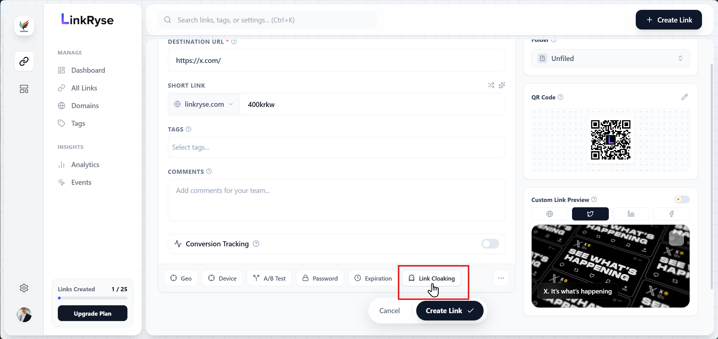Screen dimensions: 718x339
Task: Switch preview to LinkedIn tab
Action: [x=631, y=214]
